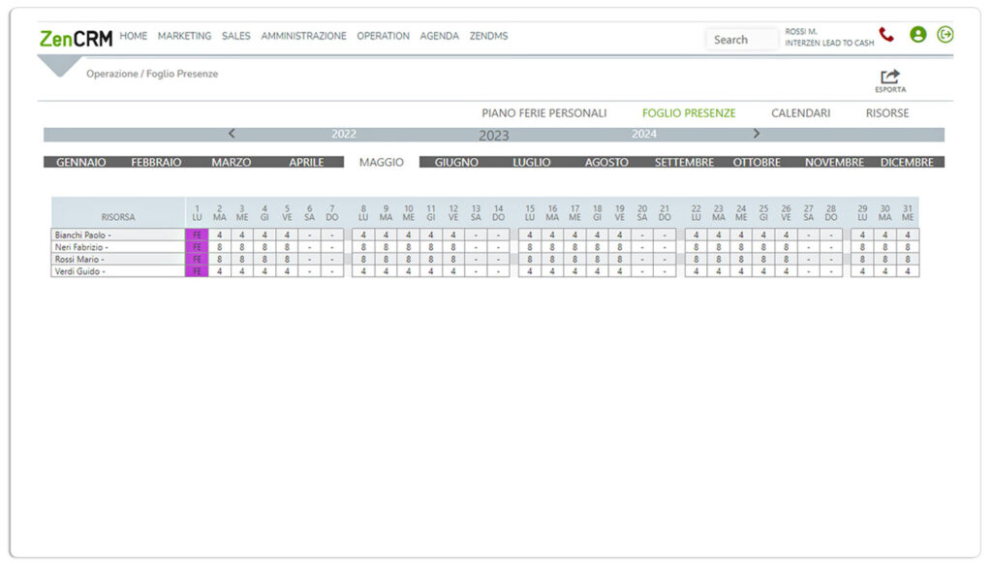
Task: Select the FE cell for Neri Fabrizio
Action: (x=197, y=246)
